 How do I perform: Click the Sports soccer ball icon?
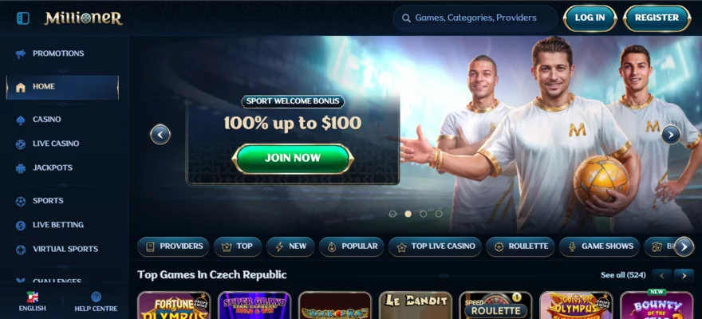21,201
